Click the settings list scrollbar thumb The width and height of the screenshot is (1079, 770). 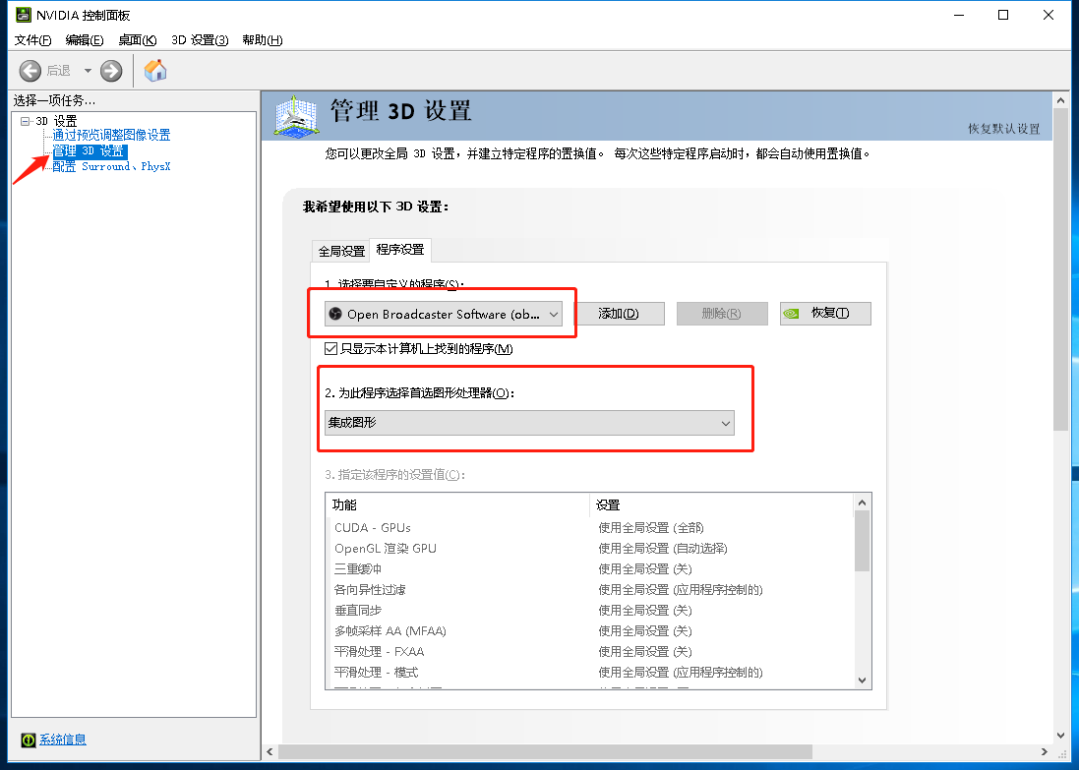pos(863,541)
